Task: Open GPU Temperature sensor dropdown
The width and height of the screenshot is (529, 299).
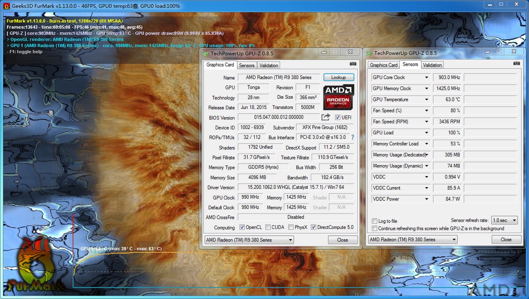Action: click(427, 100)
